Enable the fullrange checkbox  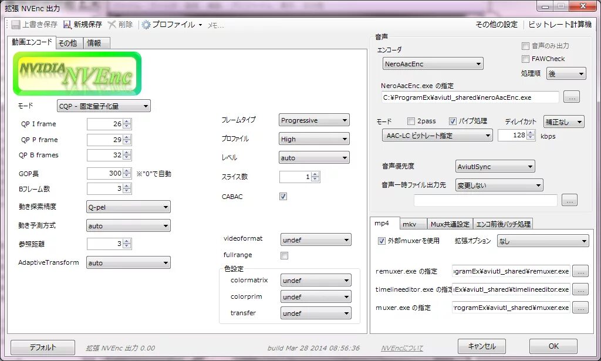[284, 255]
